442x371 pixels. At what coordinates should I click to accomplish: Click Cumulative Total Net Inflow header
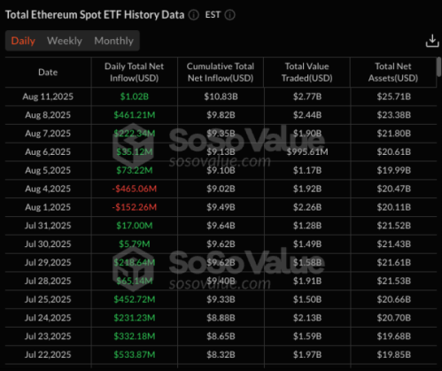point(221,73)
